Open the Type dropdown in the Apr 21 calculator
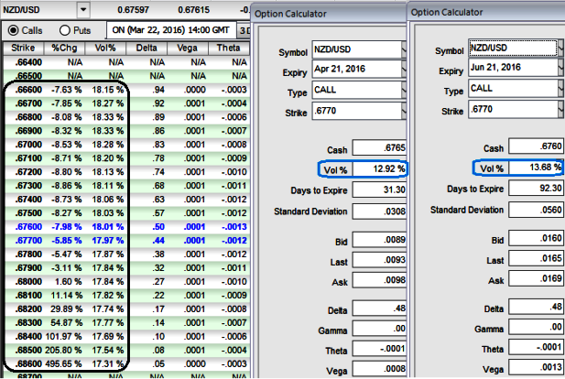This screenshot has width=565, height=379. [404, 91]
